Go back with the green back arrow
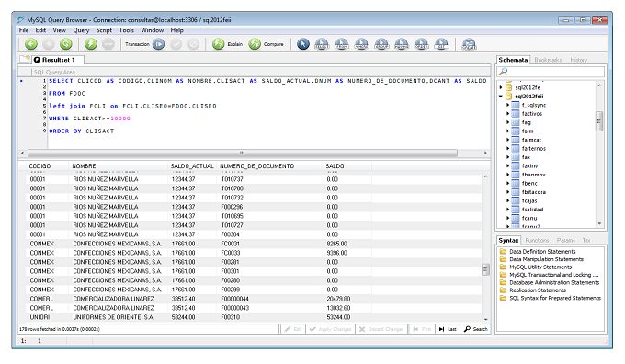The width and height of the screenshot is (625, 364). [x=31, y=44]
